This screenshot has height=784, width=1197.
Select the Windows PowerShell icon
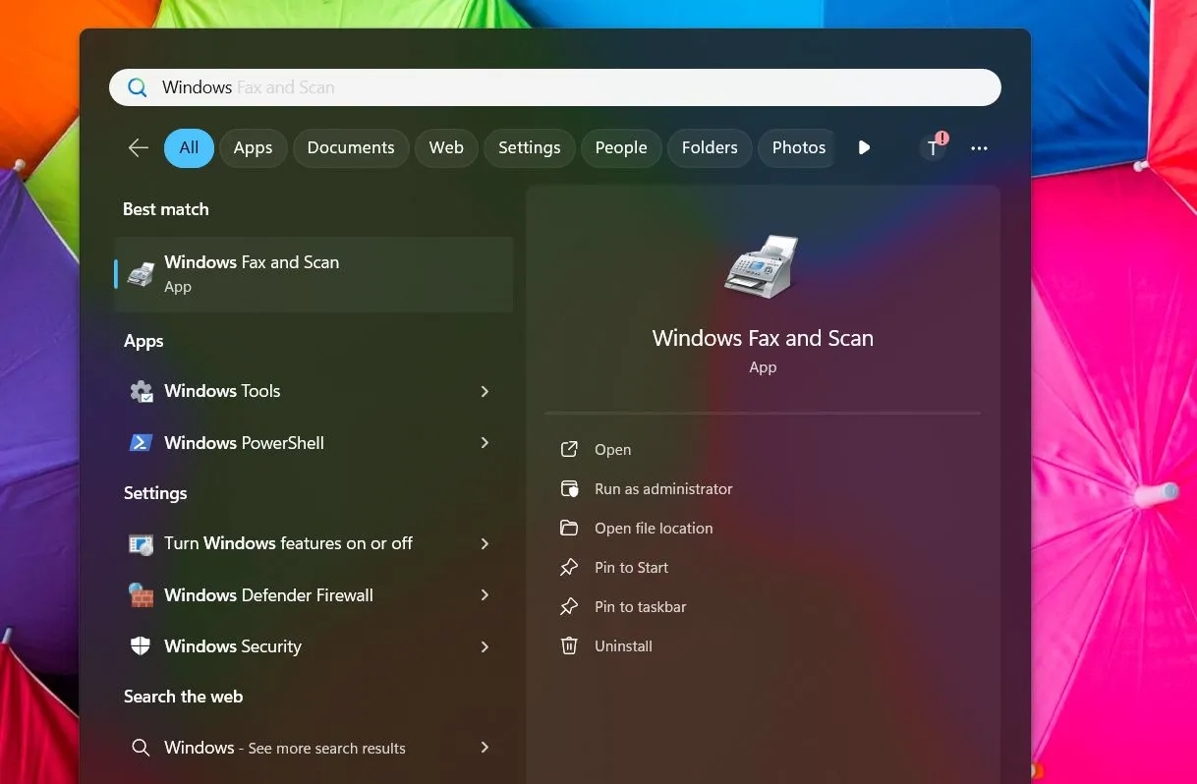(141, 443)
